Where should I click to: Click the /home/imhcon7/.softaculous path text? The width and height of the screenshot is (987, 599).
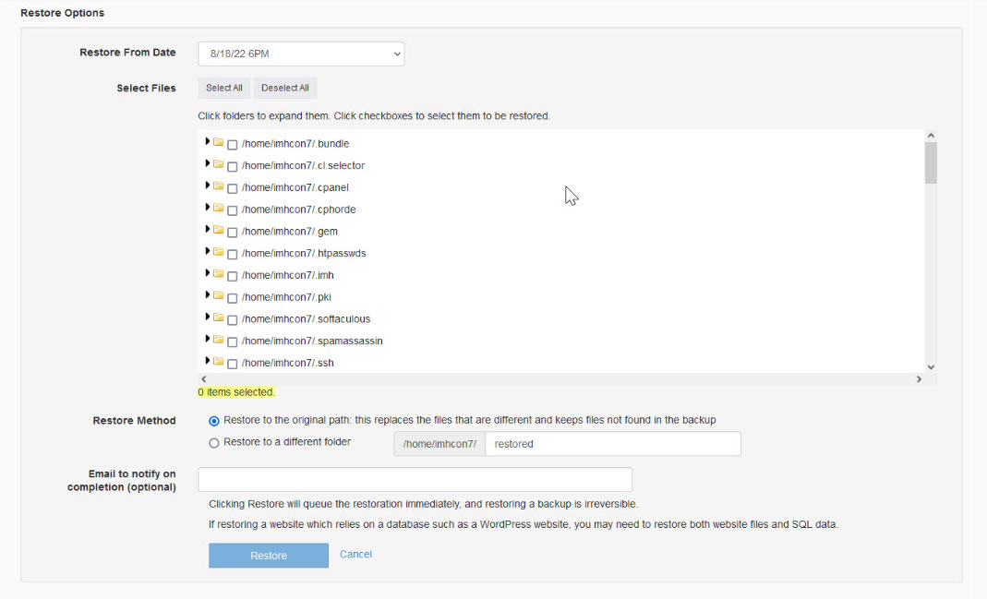point(306,319)
